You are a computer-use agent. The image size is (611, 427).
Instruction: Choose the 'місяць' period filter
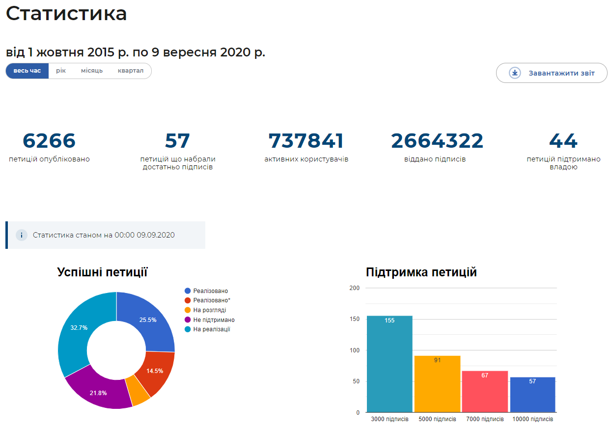92,71
